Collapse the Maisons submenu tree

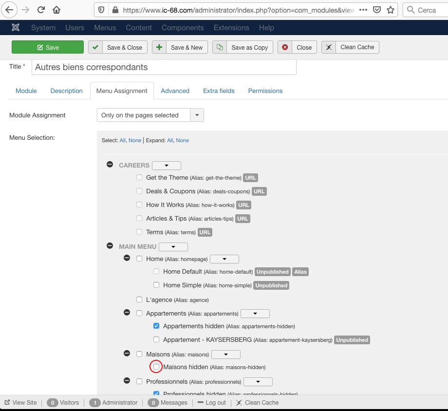coord(127,354)
